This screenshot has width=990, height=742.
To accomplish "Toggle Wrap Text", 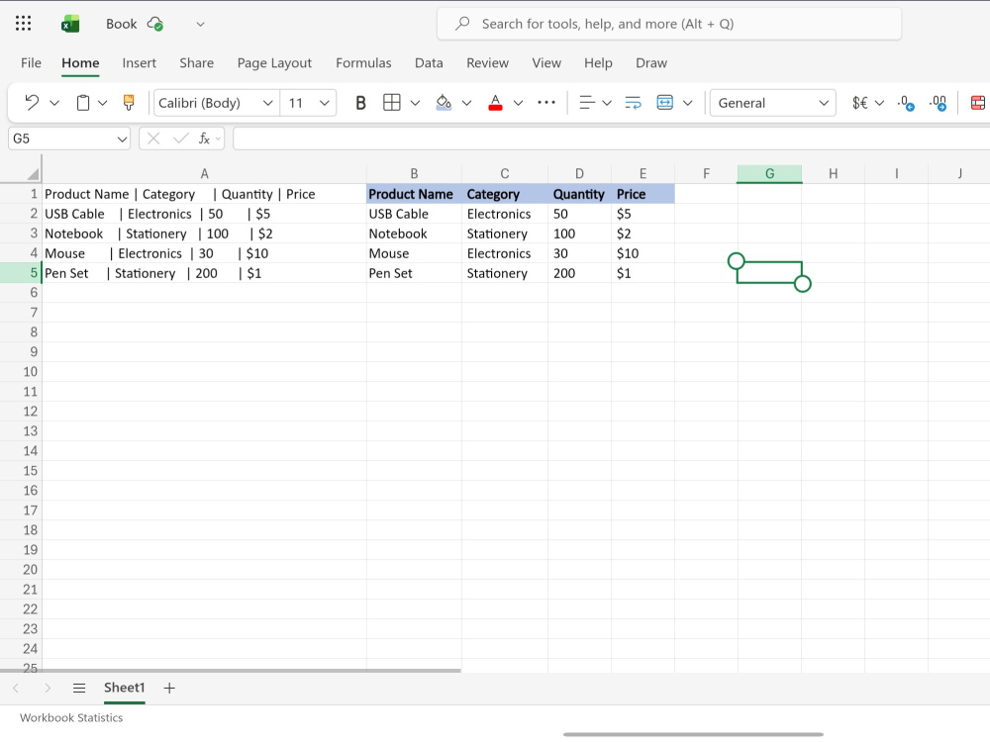I will pos(634,103).
